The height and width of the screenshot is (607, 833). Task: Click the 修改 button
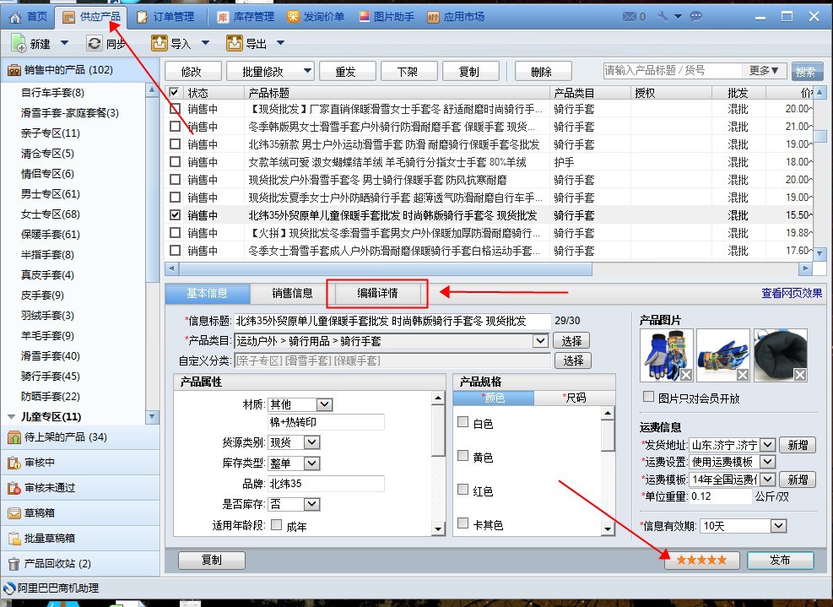tap(192, 71)
